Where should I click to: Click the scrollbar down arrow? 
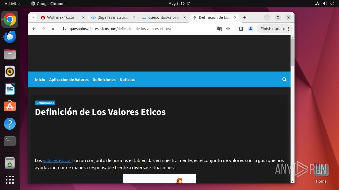[292, 181]
